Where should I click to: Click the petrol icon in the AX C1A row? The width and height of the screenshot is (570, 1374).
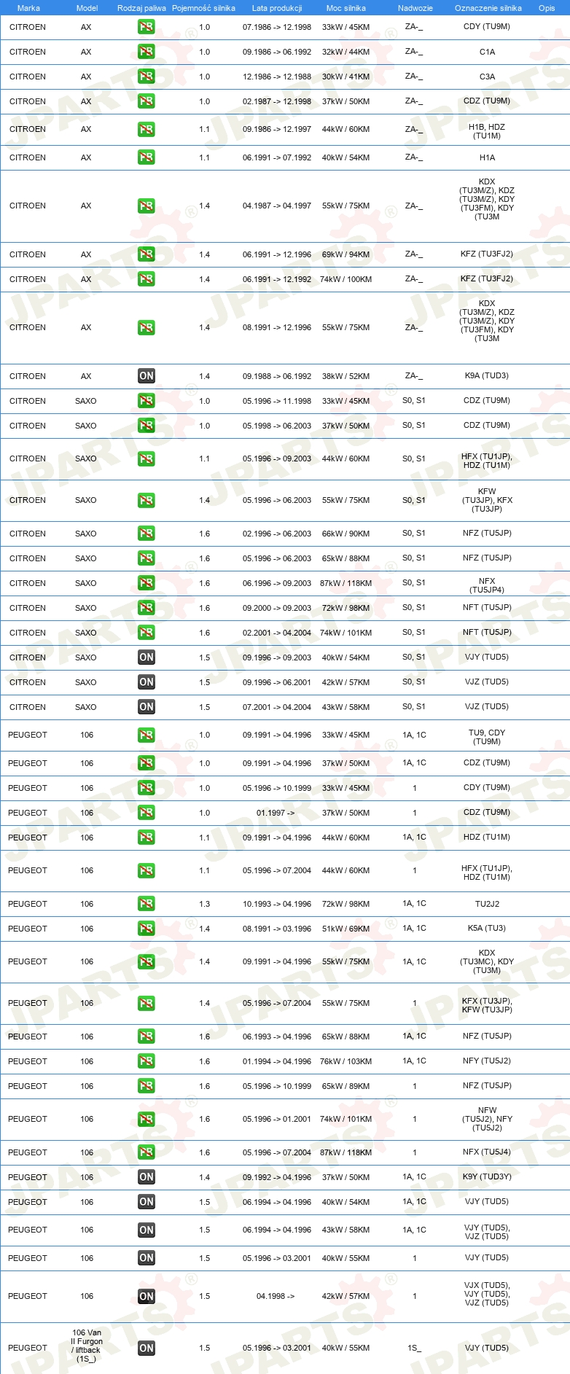point(147,52)
